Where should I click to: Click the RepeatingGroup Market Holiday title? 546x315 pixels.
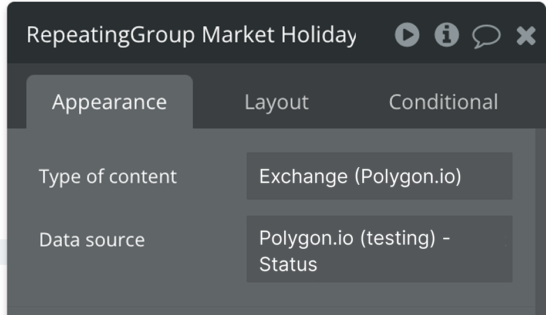[x=191, y=35]
